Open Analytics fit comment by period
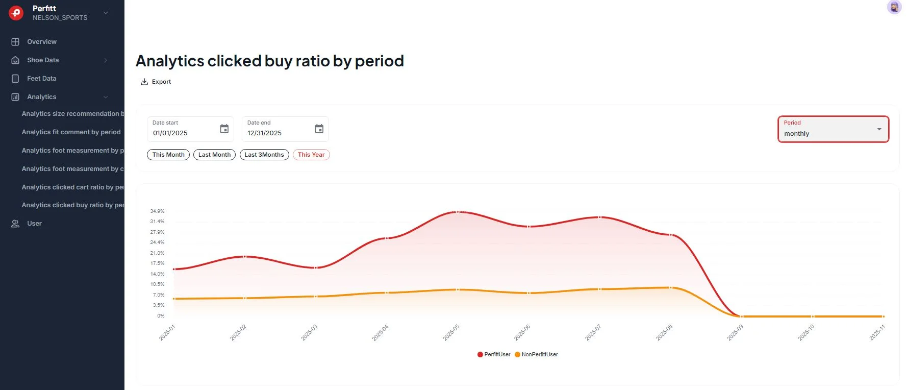 [71, 132]
